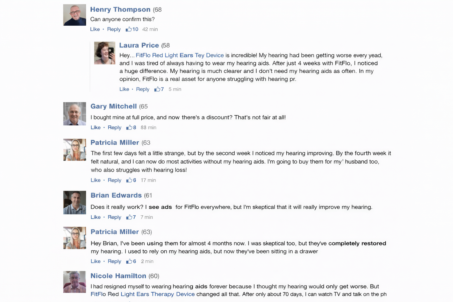Open Nicole Hamilton's profile picture
The width and height of the screenshot is (453, 302).
(75, 282)
